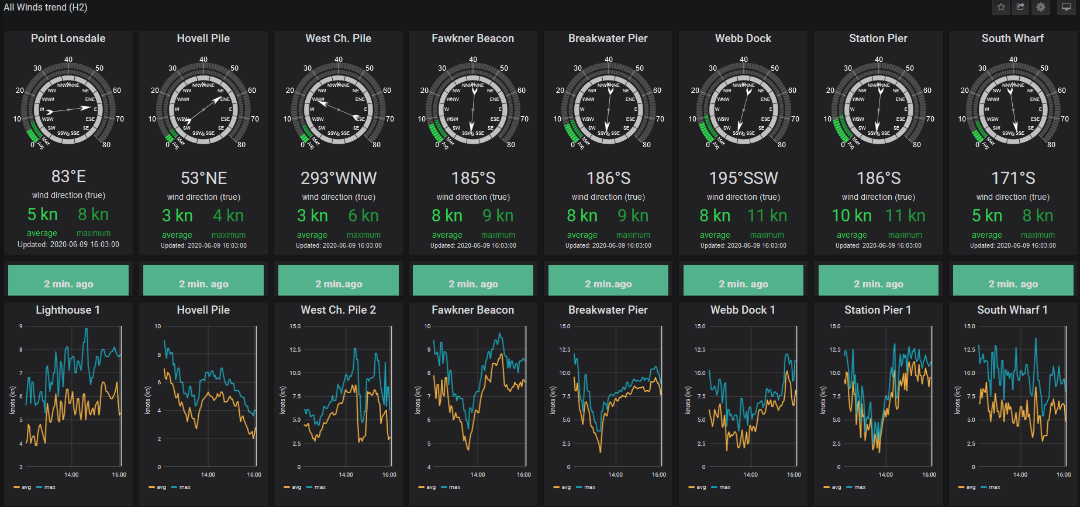
Task: Select Station Pier's 10 kn average value
Action: (851, 216)
